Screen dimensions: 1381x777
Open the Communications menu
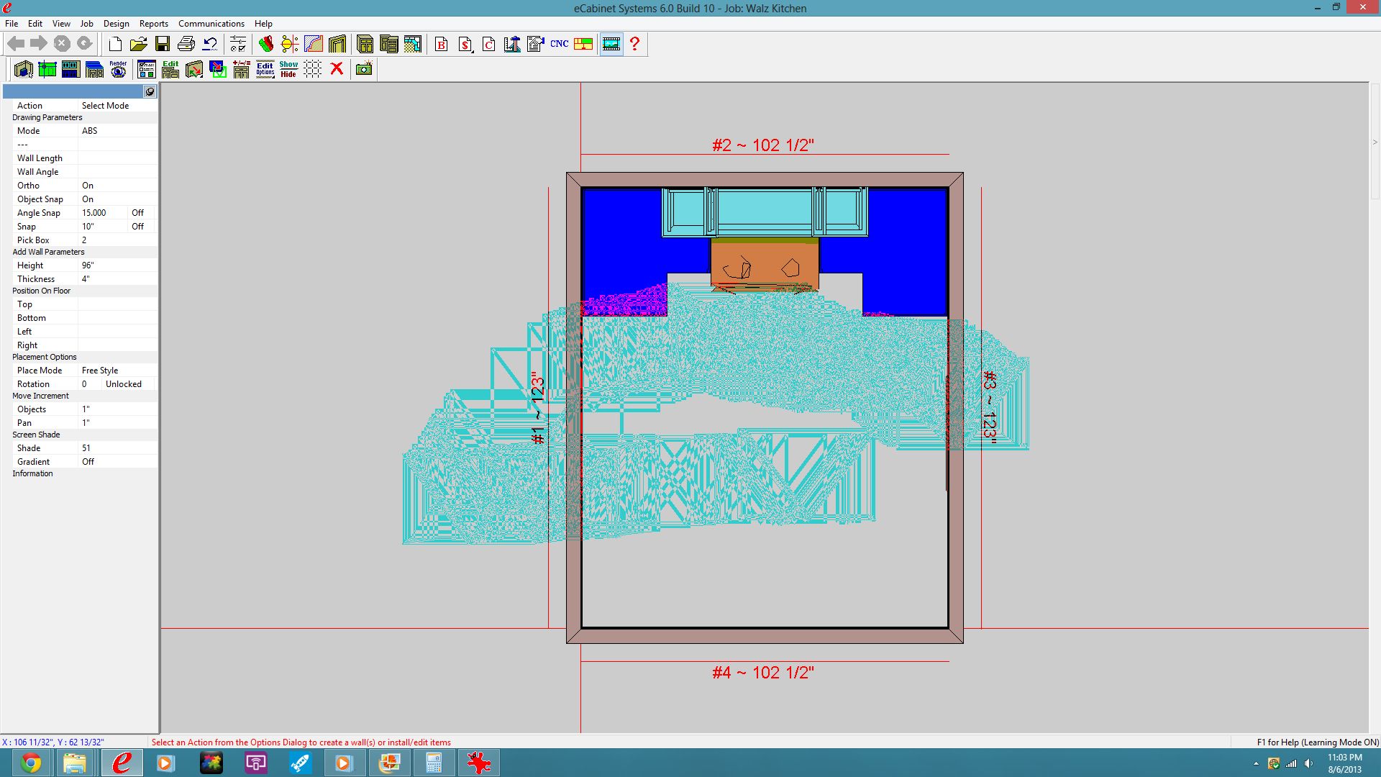click(211, 24)
